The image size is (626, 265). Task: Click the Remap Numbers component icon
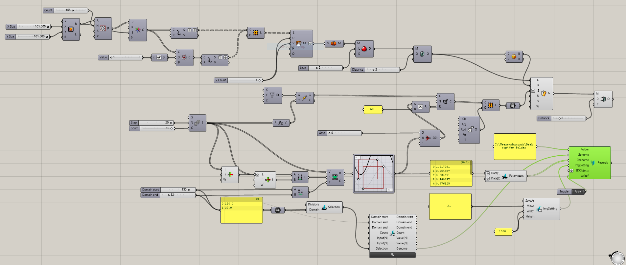(335, 177)
